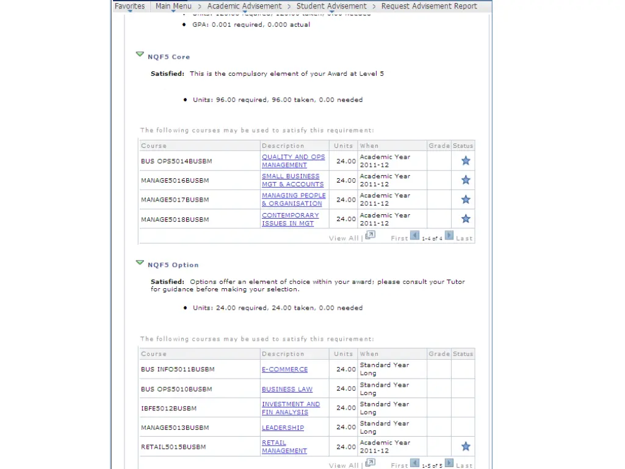
Task: Open Small Business Mgt & Accounts link
Action: pos(292,180)
